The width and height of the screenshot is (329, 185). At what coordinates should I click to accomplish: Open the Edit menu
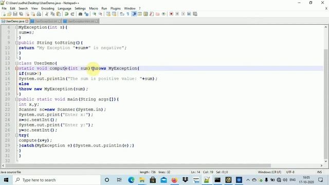(x=12, y=8)
